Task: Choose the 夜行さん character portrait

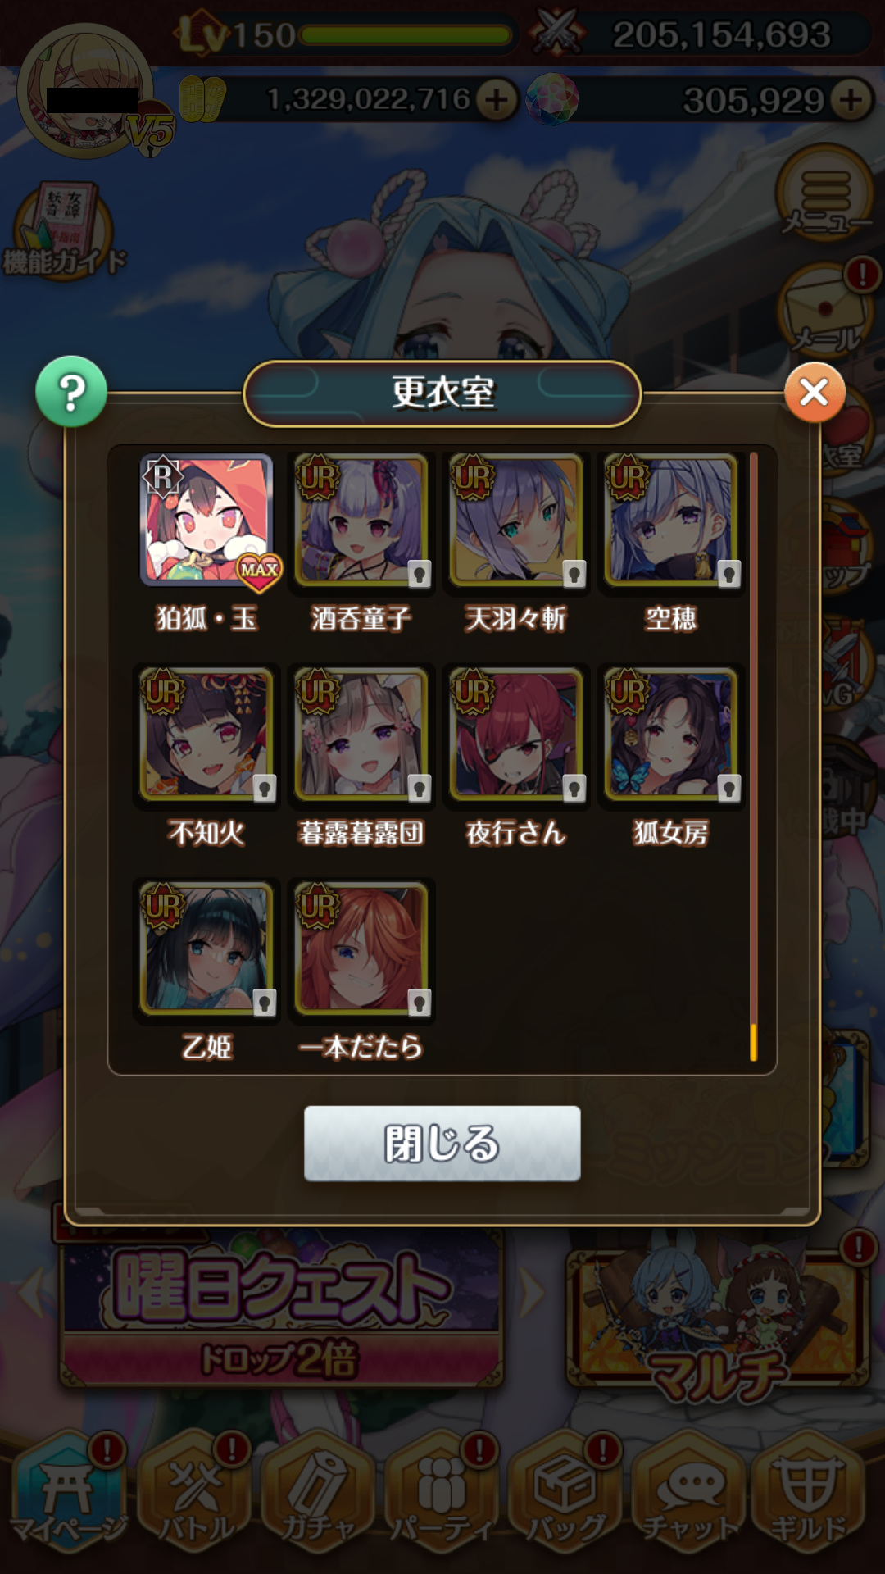Action: click(516, 735)
